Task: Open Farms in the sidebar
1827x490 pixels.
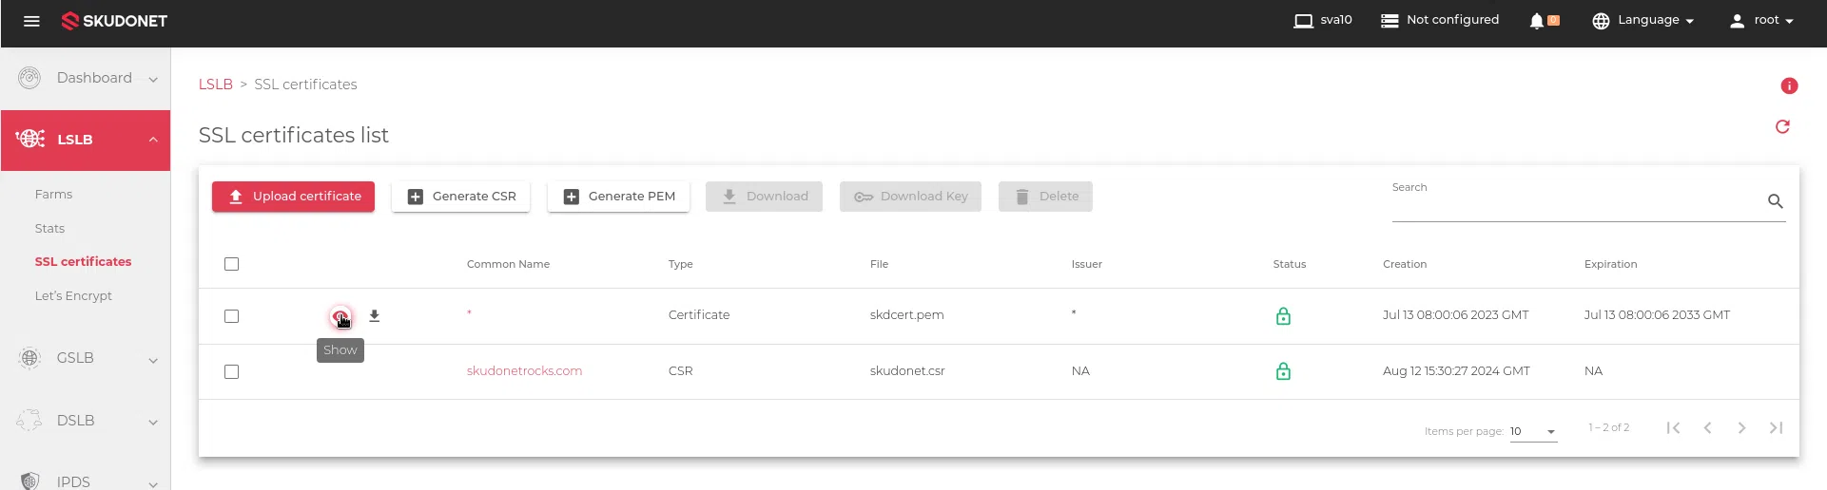Action: 53,195
